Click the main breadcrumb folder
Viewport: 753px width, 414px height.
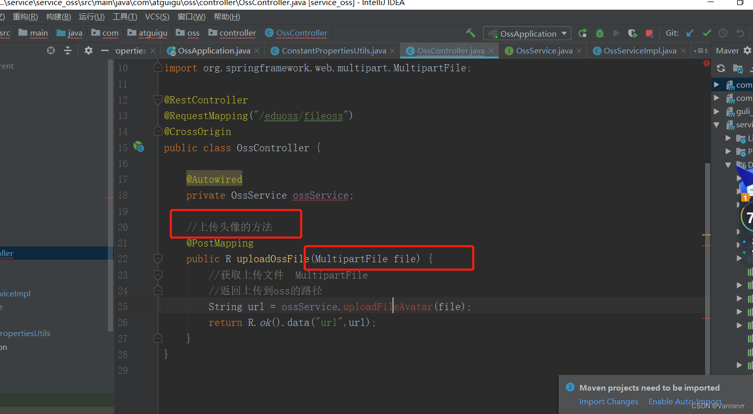point(33,33)
